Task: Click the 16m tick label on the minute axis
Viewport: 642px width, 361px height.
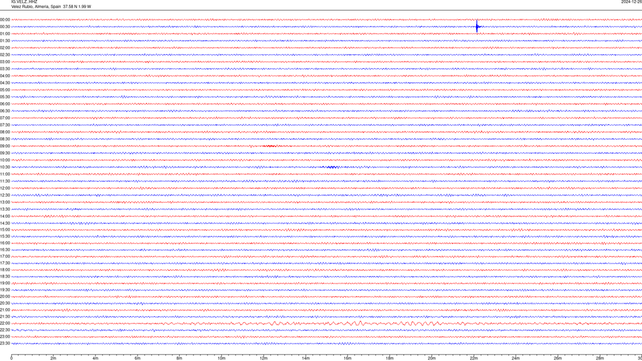Action: (x=348, y=358)
